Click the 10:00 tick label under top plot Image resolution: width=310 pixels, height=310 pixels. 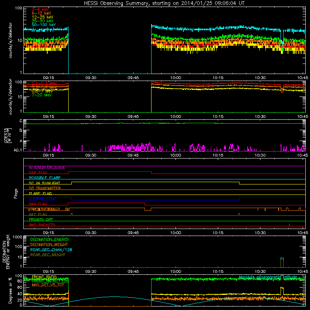(x=176, y=78)
